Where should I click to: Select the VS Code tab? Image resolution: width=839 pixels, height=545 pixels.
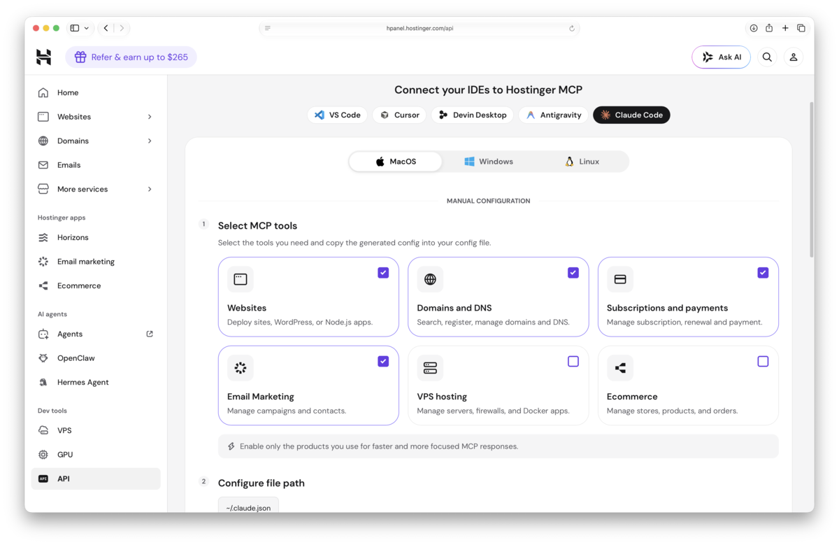(x=338, y=115)
